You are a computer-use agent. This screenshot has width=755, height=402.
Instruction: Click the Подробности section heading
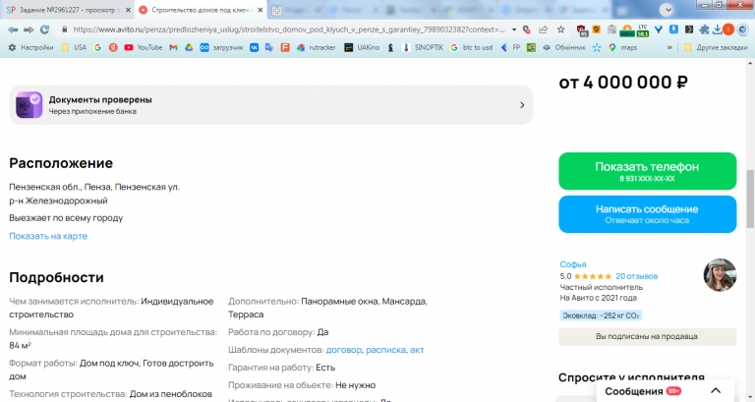pyautogui.click(x=56, y=277)
